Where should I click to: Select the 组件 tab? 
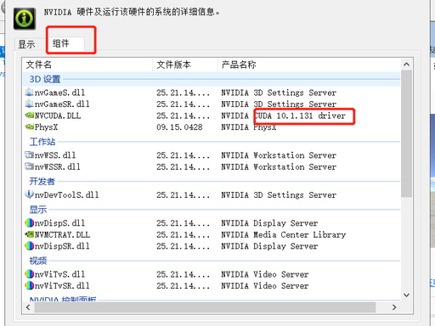point(65,43)
